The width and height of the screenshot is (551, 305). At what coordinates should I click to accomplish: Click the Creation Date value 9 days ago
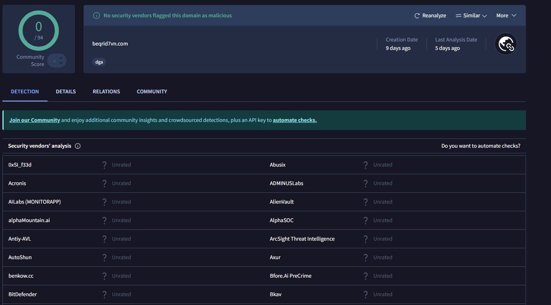coord(398,48)
